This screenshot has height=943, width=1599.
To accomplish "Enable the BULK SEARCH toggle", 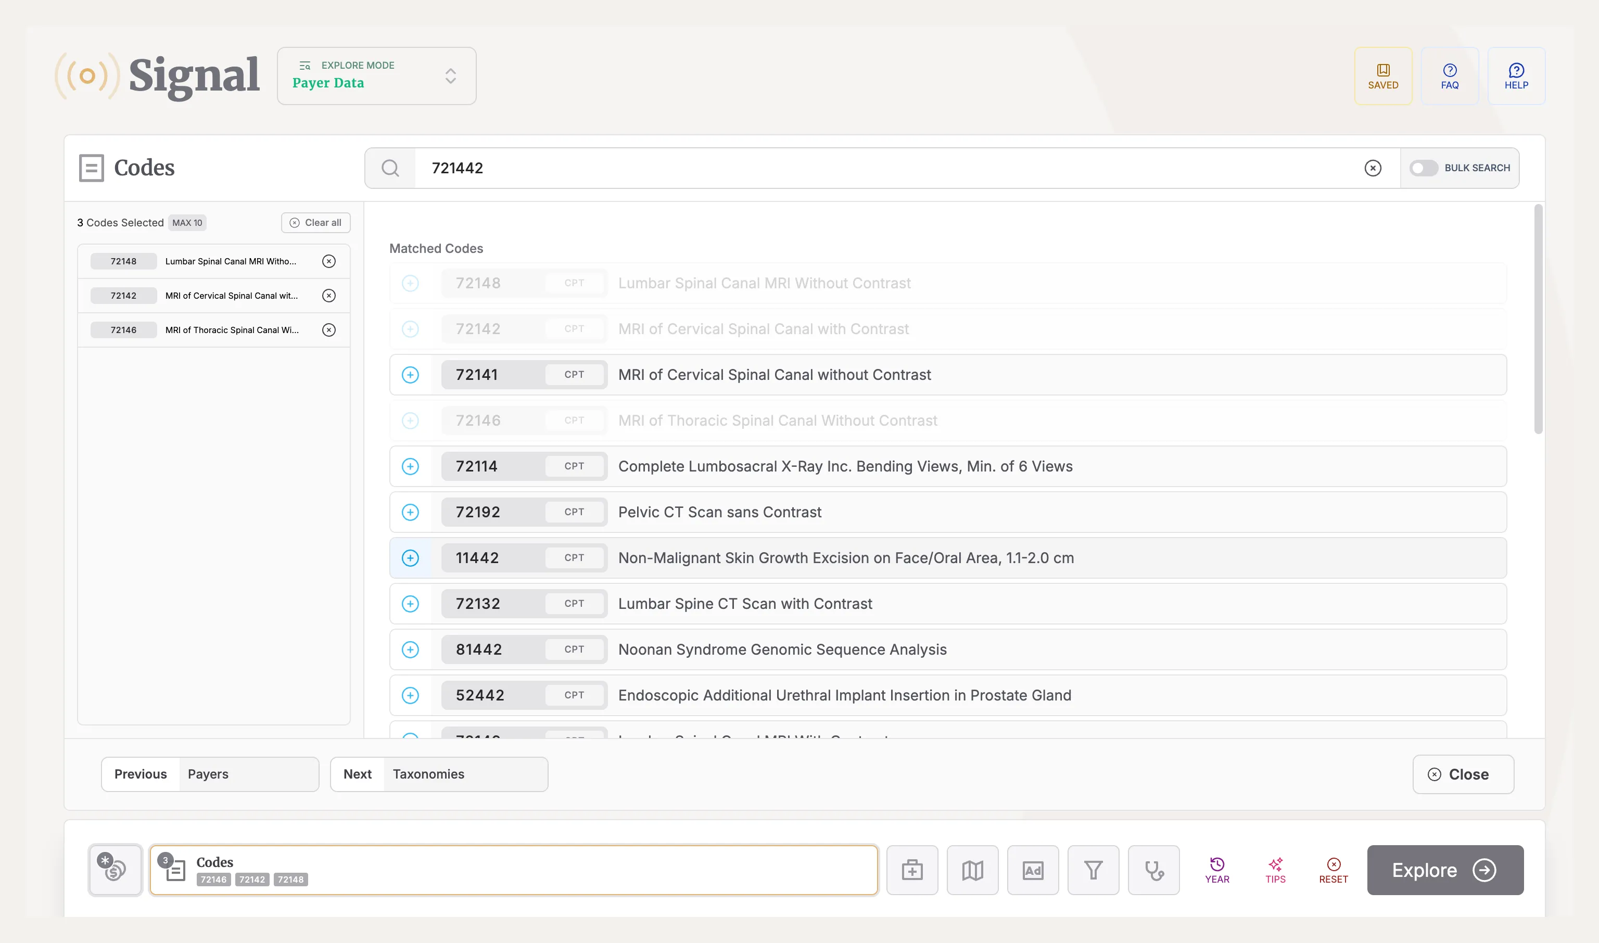I will [x=1424, y=168].
